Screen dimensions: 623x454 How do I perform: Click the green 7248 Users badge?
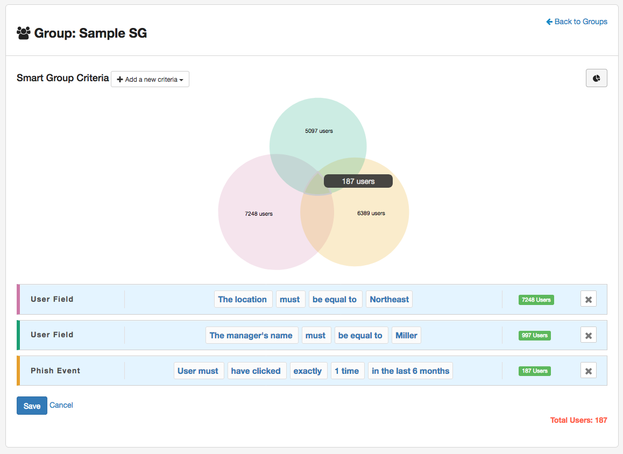click(x=536, y=300)
